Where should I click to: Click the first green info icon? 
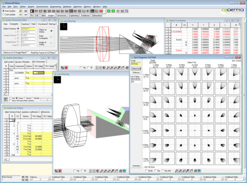pos(109,11)
